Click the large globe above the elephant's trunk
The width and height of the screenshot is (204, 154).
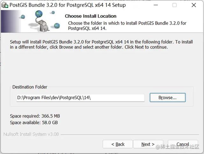pyautogui.click(x=39, y=14)
